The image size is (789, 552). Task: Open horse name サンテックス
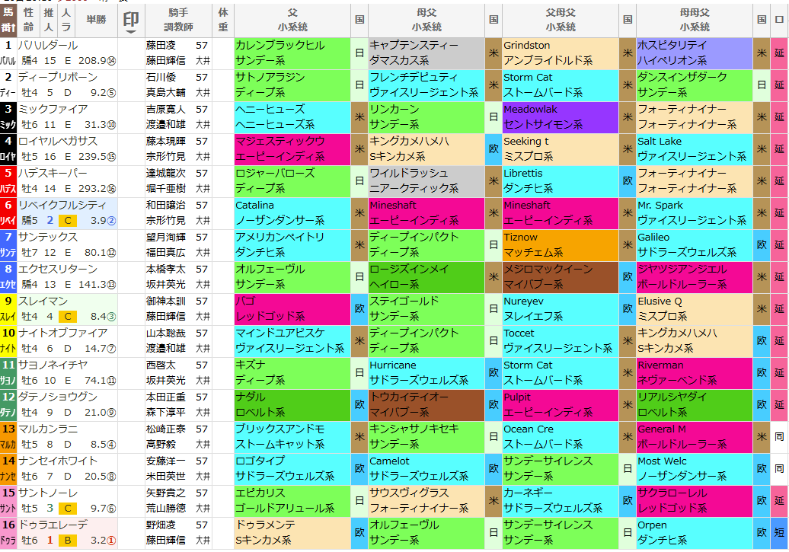pyautogui.click(x=48, y=237)
